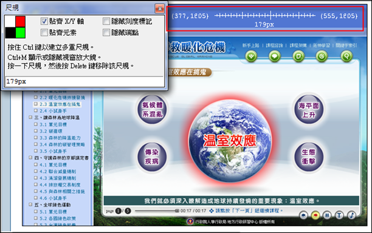
Task: Collapse chapter 三、讓森林為地球降溫
Action: [30, 117]
